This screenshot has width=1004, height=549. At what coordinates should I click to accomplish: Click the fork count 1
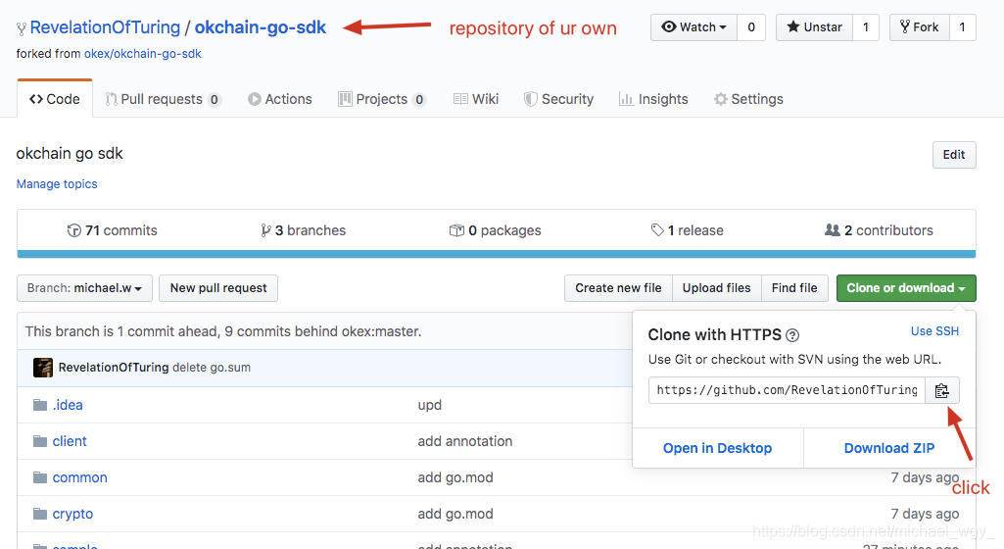962,26
